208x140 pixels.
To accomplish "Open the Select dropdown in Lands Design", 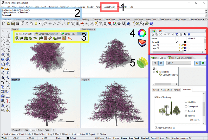I will pyautogui.click(x=179, y=63).
